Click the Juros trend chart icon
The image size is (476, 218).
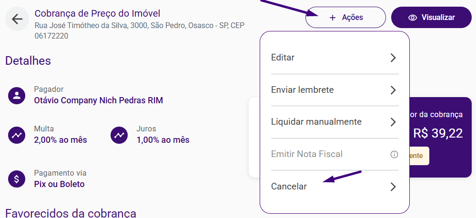(x=119, y=135)
